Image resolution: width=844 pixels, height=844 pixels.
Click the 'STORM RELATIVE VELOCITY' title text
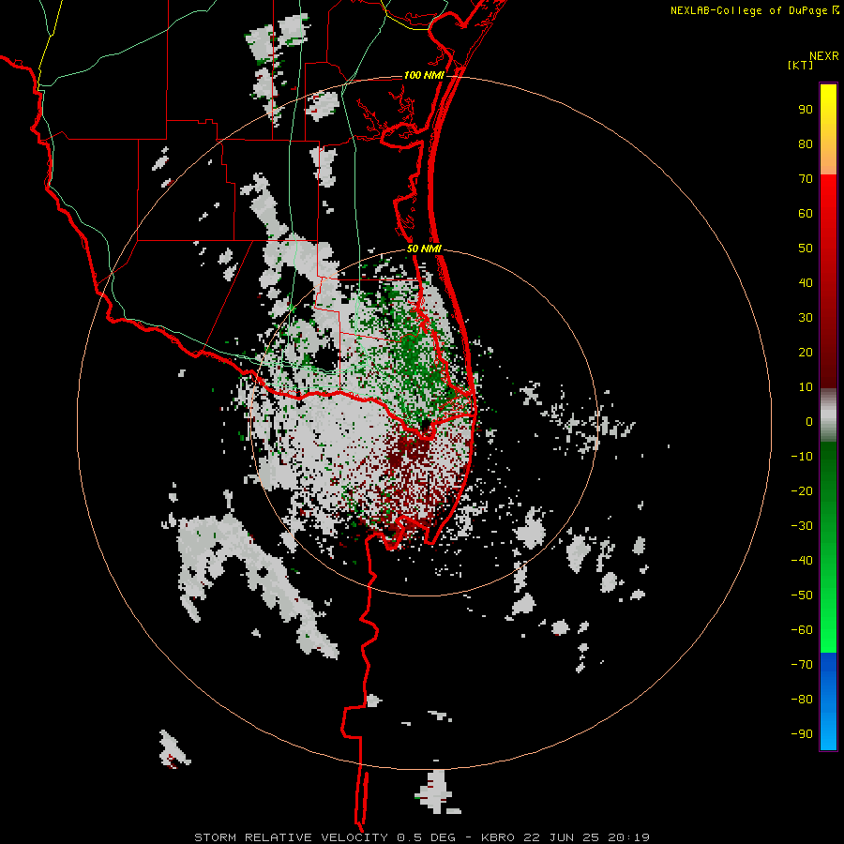291,837
